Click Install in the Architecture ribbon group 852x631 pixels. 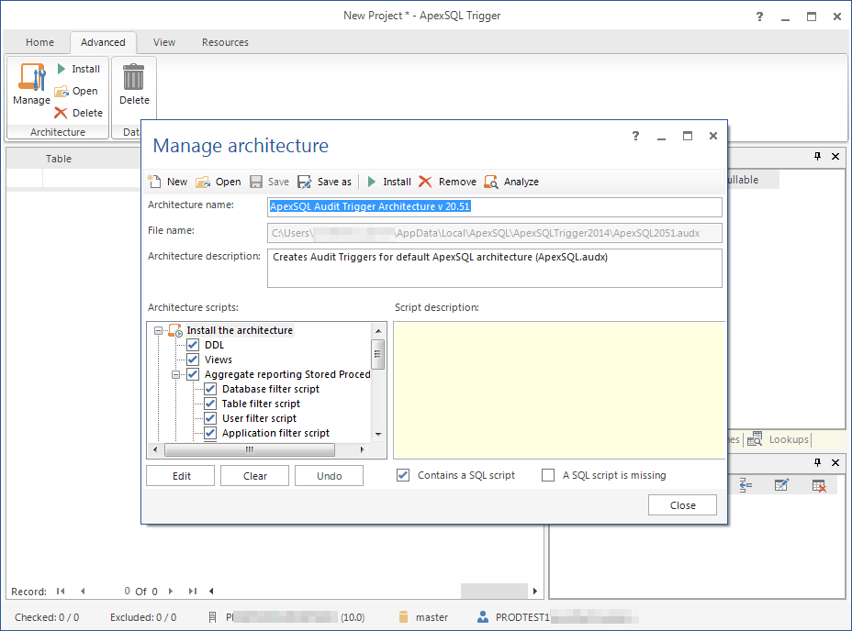tap(79, 69)
